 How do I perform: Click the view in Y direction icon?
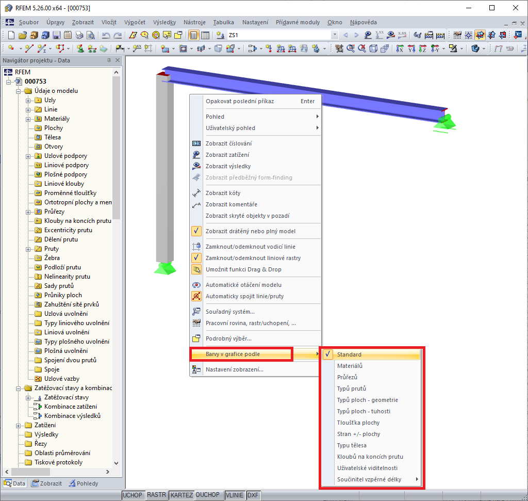[x=411, y=49]
